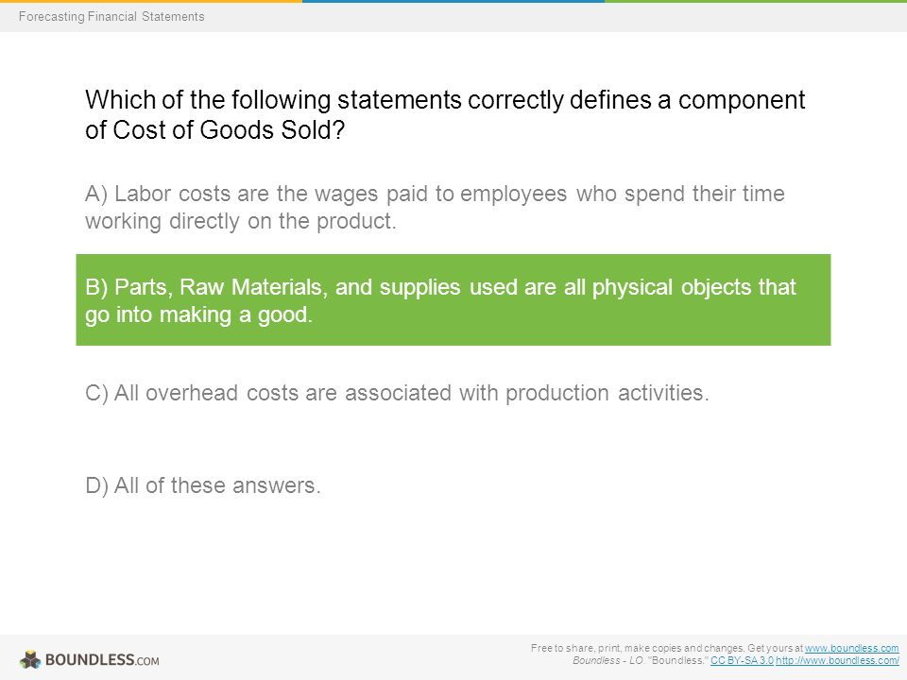Open the www.boundless.com link
907x680 pixels.
(851, 648)
